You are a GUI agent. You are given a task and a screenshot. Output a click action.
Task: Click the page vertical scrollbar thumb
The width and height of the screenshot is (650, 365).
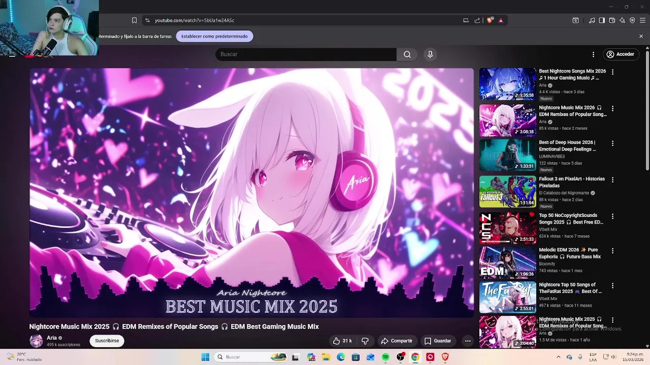pyautogui.click(x=647, y=109)
